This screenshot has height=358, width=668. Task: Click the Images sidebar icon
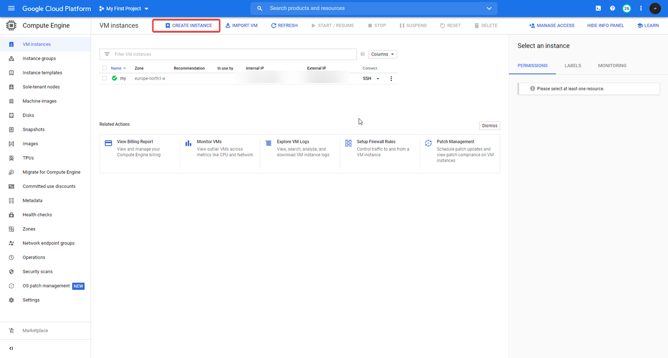(x=11, y=143)
